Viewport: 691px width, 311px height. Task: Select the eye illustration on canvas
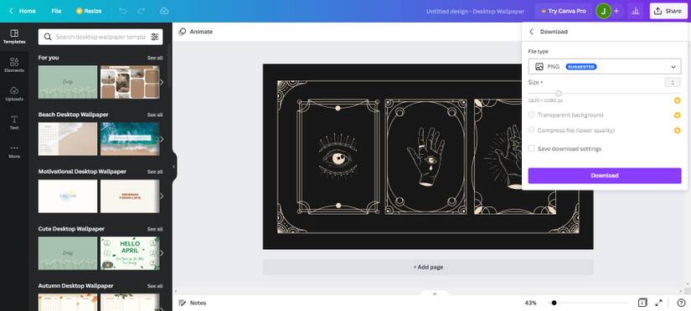pyautogui.click(x=338, y=156)
